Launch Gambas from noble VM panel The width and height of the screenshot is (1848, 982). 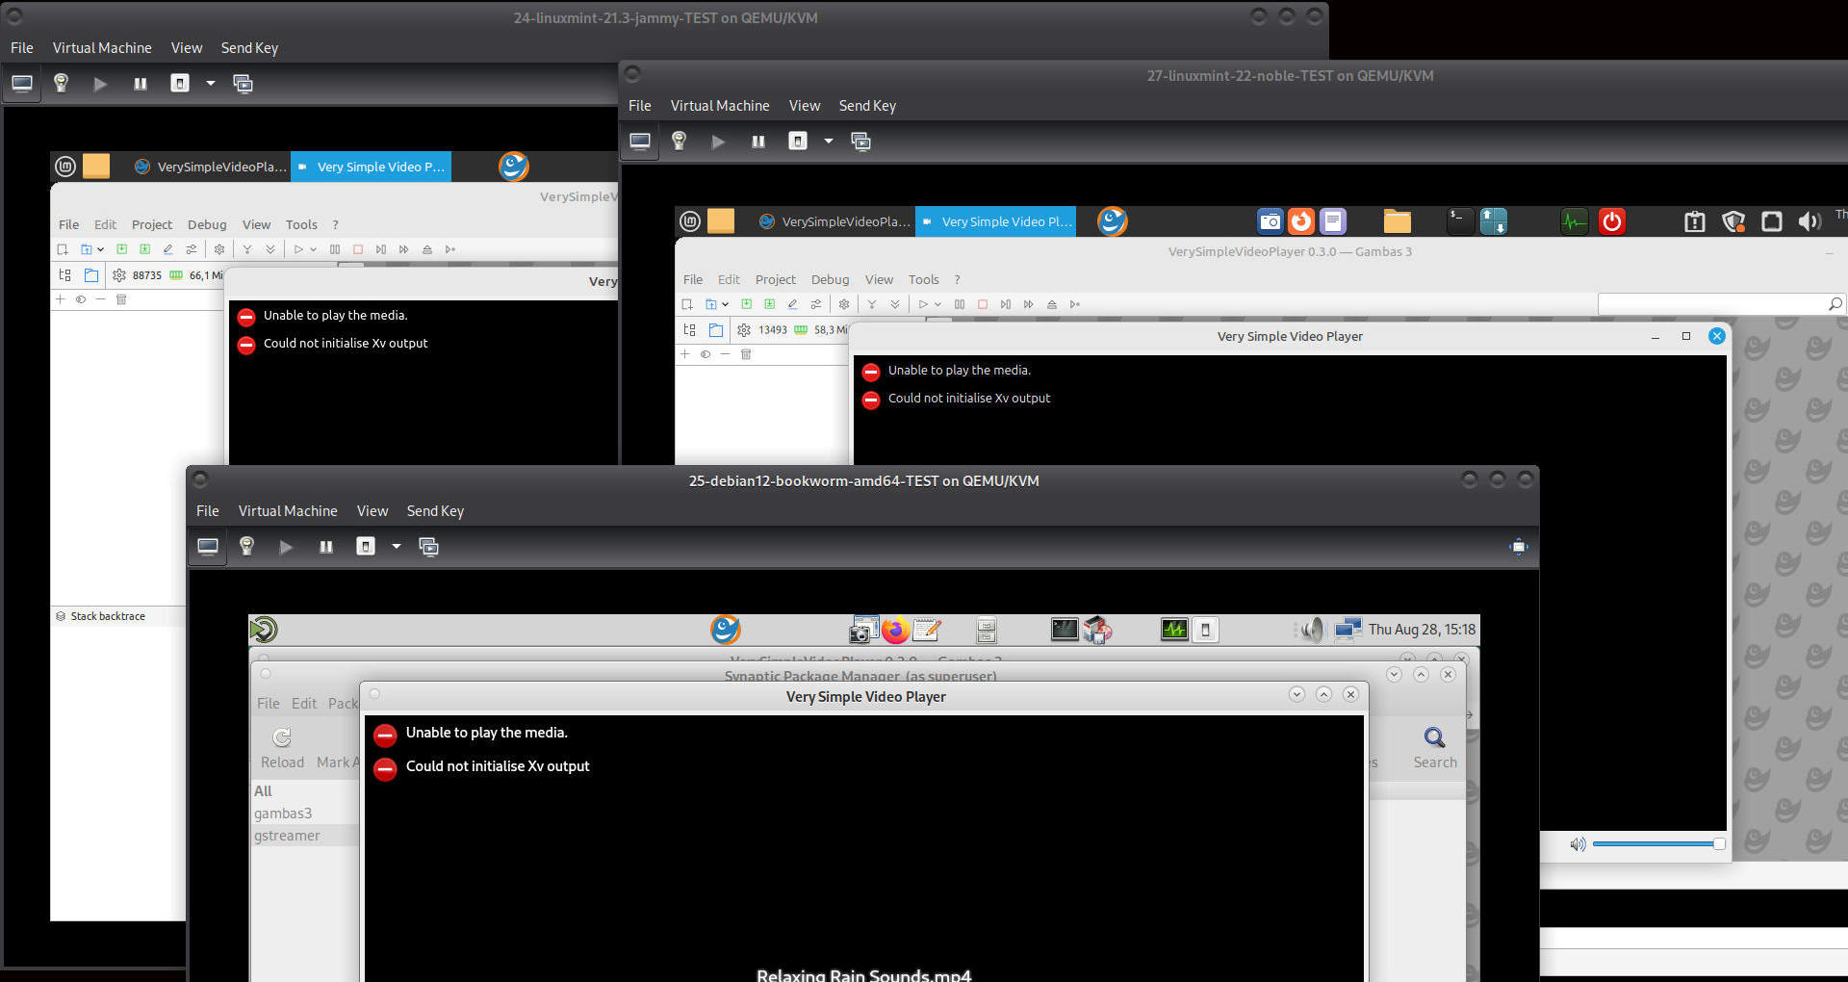coord(1112,221)
